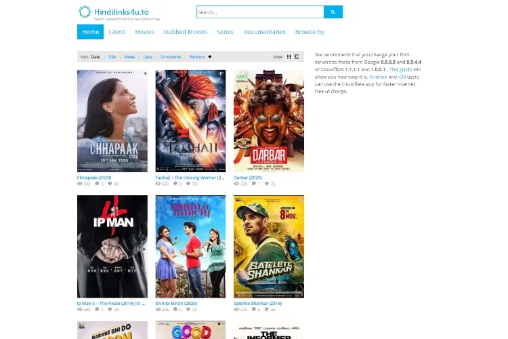Open Dubbed Movies section
The height and width of the screenshot is (339, 508).
tap(186, 32)
